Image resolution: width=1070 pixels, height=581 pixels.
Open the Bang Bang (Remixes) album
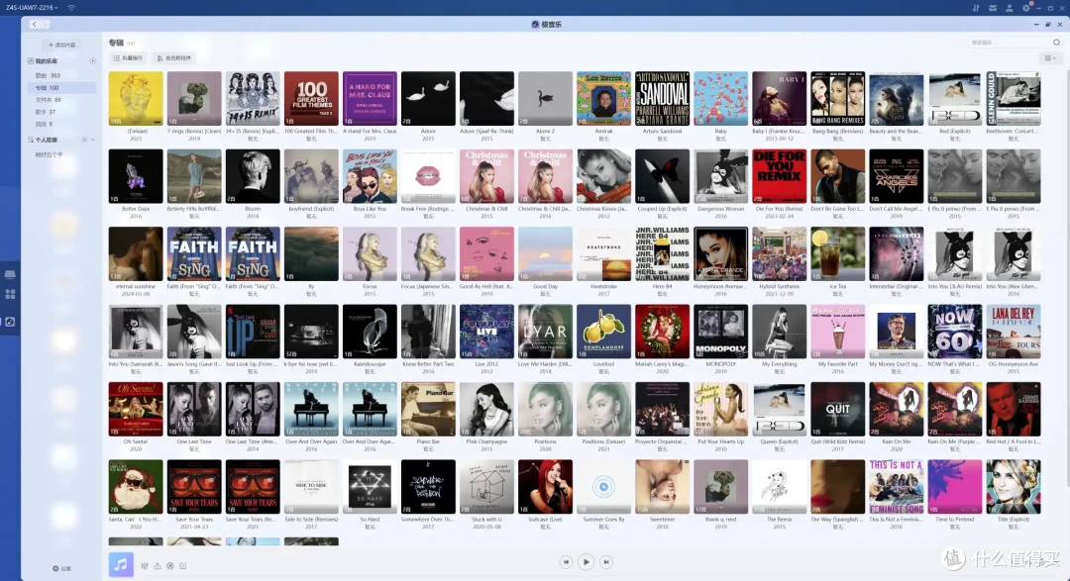pos(837,98)
